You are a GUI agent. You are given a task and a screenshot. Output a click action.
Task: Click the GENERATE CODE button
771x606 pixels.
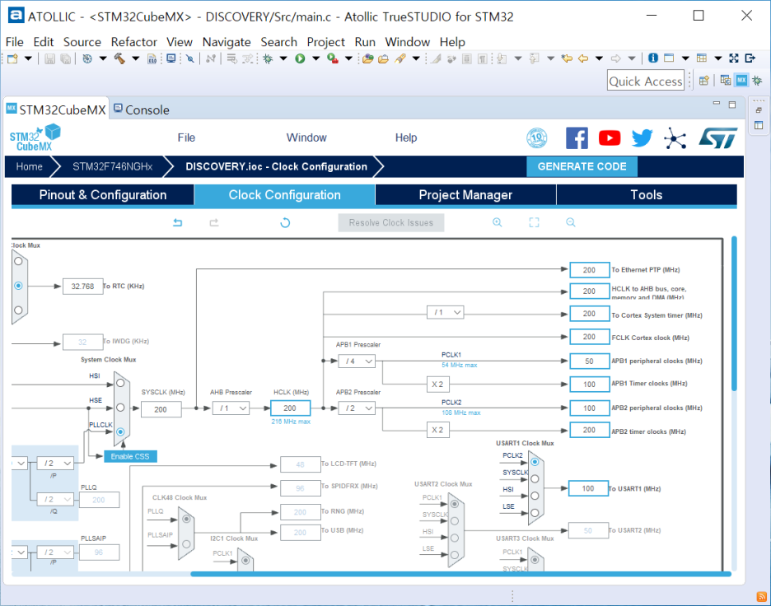582,166
